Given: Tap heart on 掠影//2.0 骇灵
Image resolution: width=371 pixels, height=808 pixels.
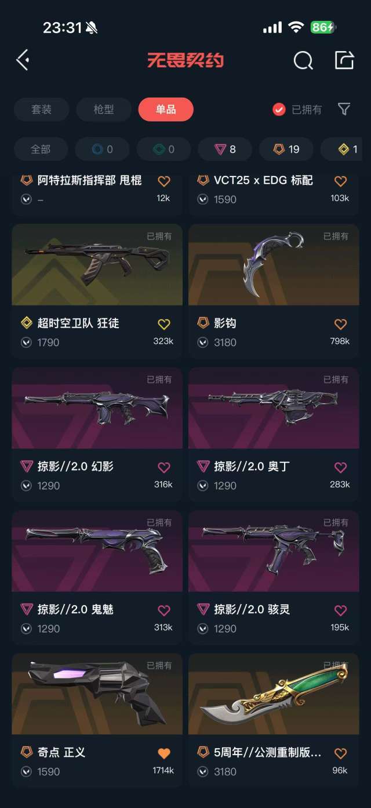Looking at the screenshot, I should [x=340, y=611].
